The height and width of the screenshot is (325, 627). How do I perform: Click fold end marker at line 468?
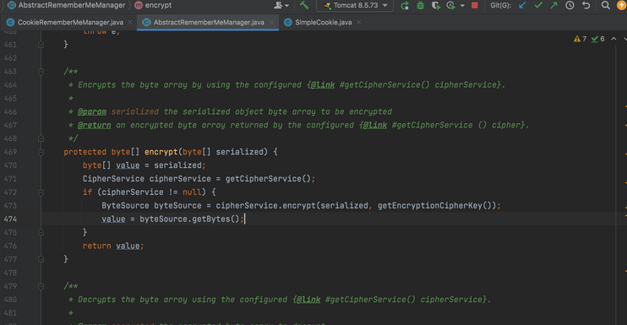click(x=41, y=138)
